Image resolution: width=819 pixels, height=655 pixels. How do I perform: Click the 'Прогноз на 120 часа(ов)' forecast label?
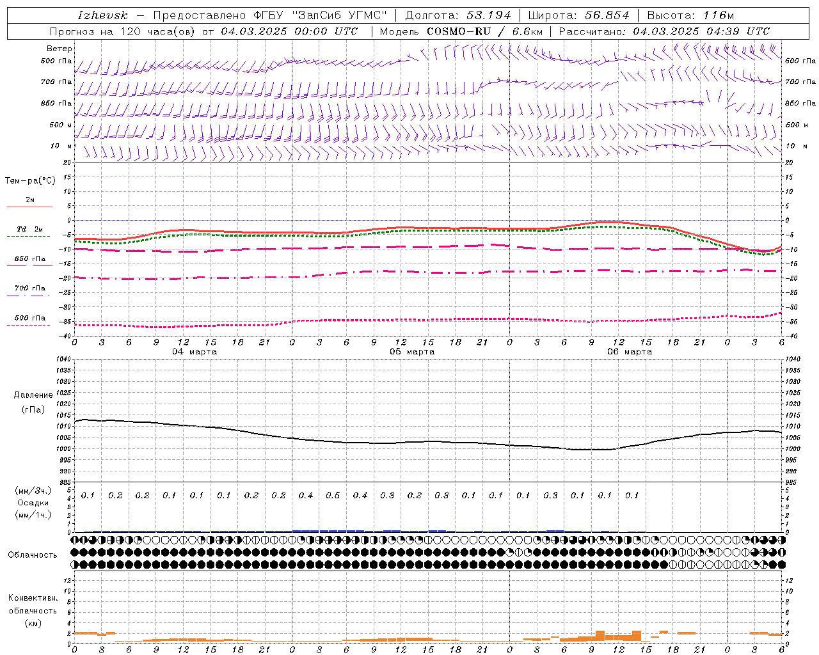(123, 31)
